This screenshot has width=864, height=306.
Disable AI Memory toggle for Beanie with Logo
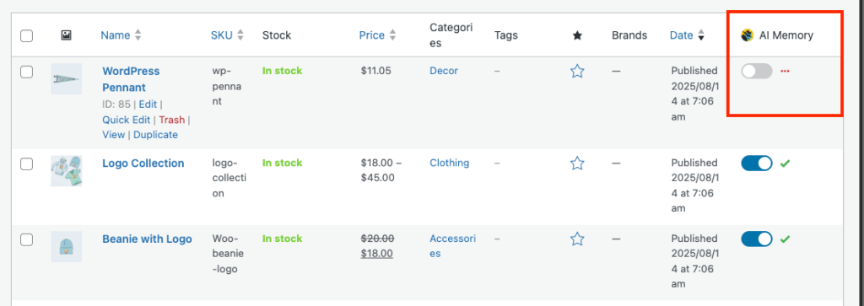tap(757, 239)
